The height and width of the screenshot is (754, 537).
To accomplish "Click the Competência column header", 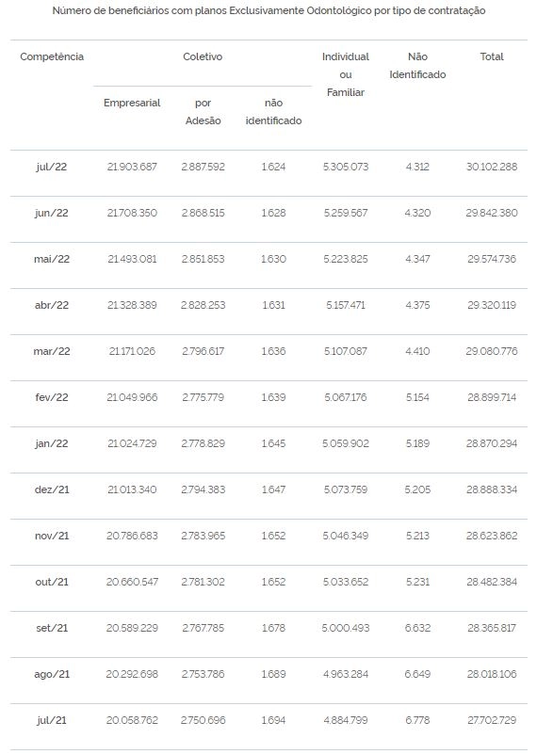I will click(x=52, y=56).
